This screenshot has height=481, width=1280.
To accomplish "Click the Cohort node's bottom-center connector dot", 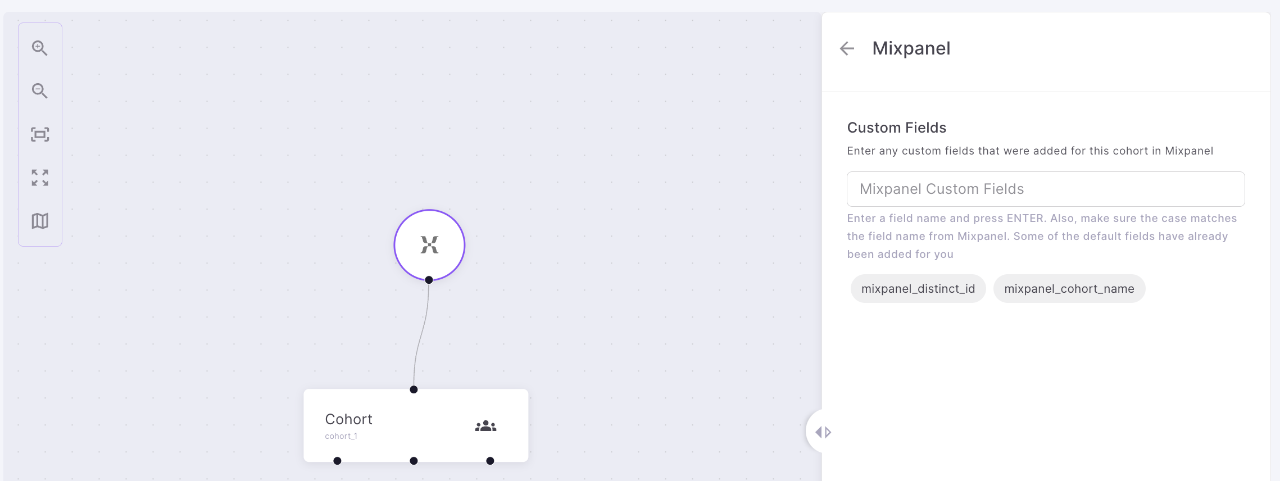I will point(414,461).
